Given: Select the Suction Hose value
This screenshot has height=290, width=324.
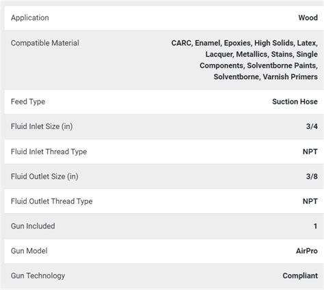Looking at the screenshot, I should coord(295,102).
